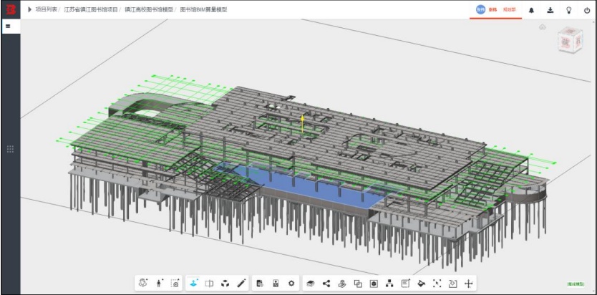The height and width of the screenshot is (295, 597).
Task: Open the explode model cube tool
Action: [225, 284]
